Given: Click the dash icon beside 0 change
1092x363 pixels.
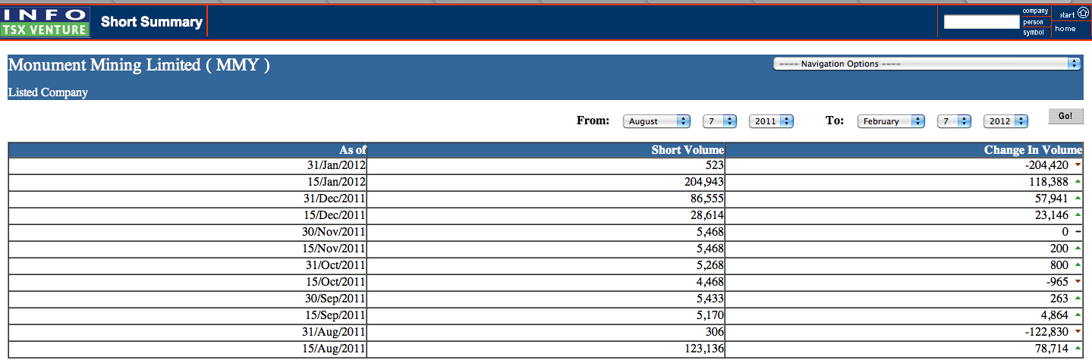Looking at the screenshot, I should [x=1078, y=232].
